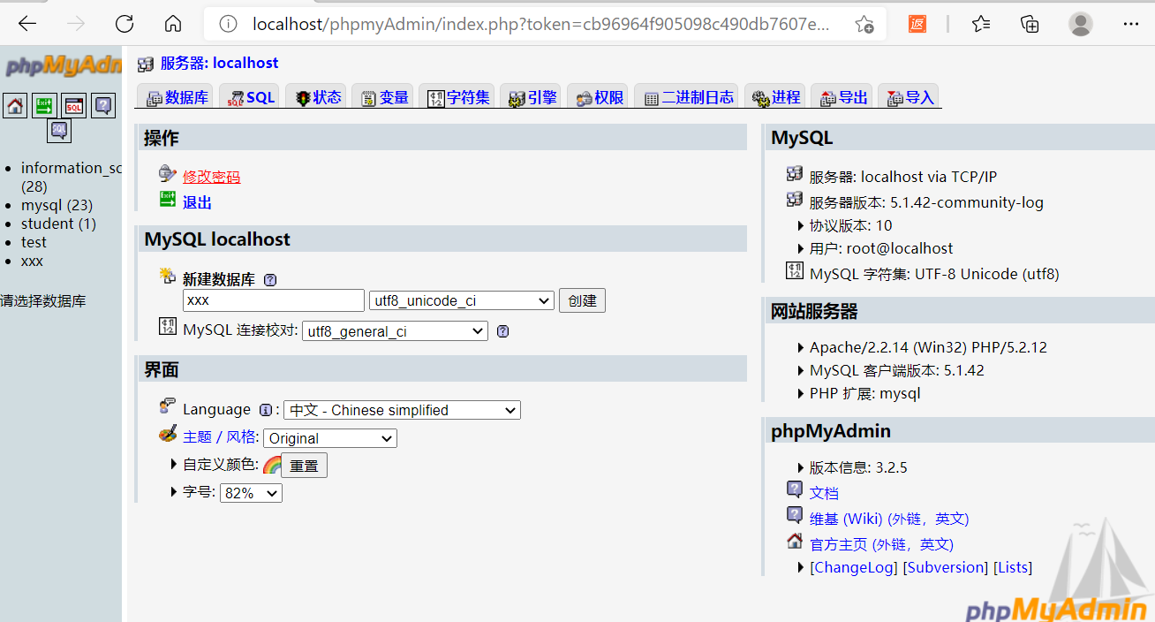Open the 二进制日志 tab
Viewport: 1155px width, 622px height.
(x=688, y=97)
